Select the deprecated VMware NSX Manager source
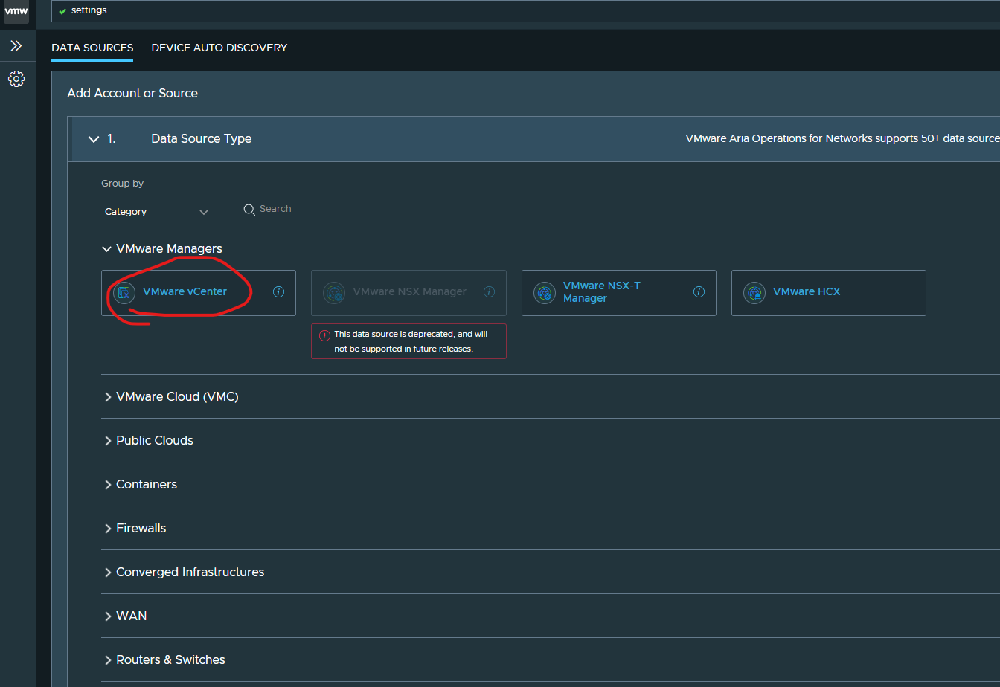Viewport: 1000px width, 687px height. click(408, 293)
